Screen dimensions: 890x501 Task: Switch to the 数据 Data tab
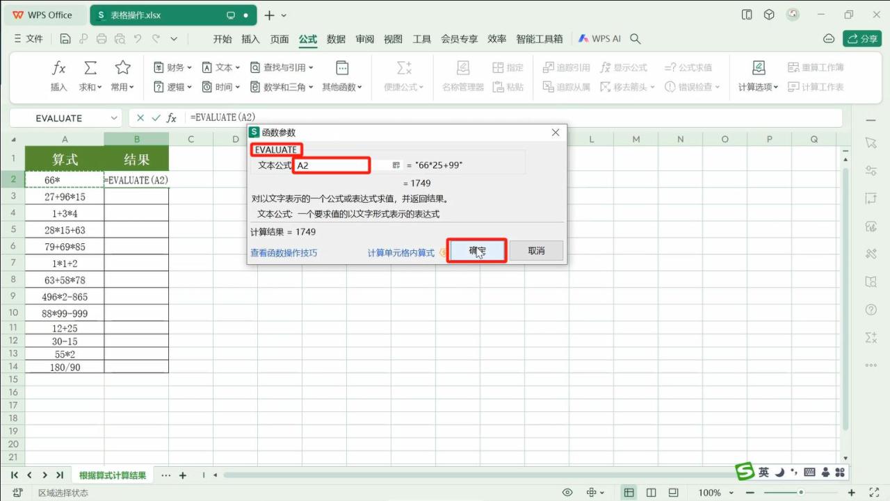(x=337, y=39)
